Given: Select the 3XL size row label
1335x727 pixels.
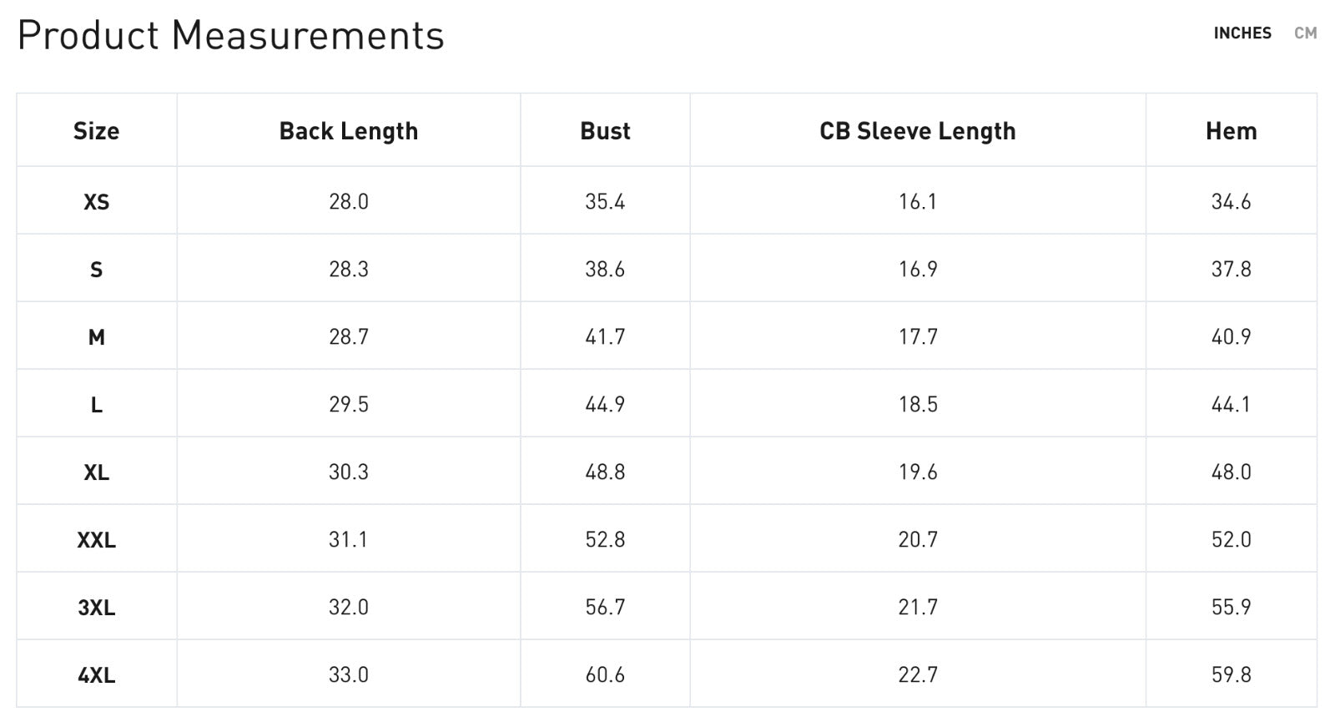Looking at the screenshot, I should click(x=96, y=608).
